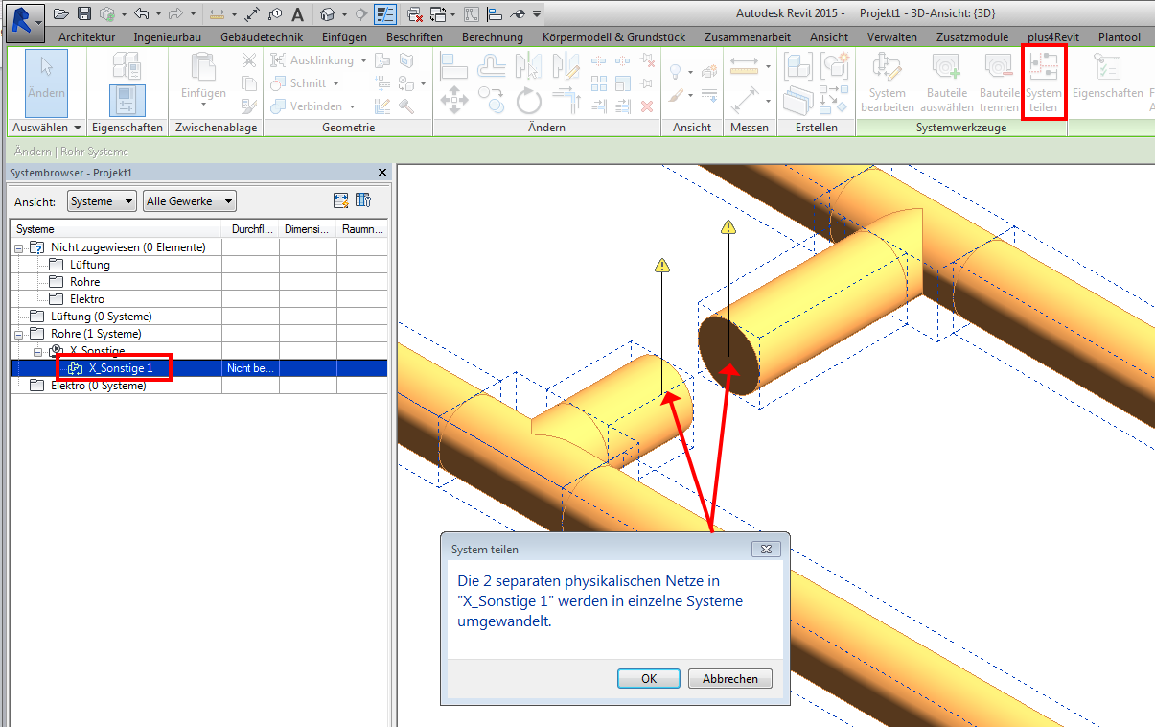Image resolution: width=1155 pixels, height=727 pixels.
Task: Select the X_Sonstige 1 system entry
Action: [x=120, y=367]
